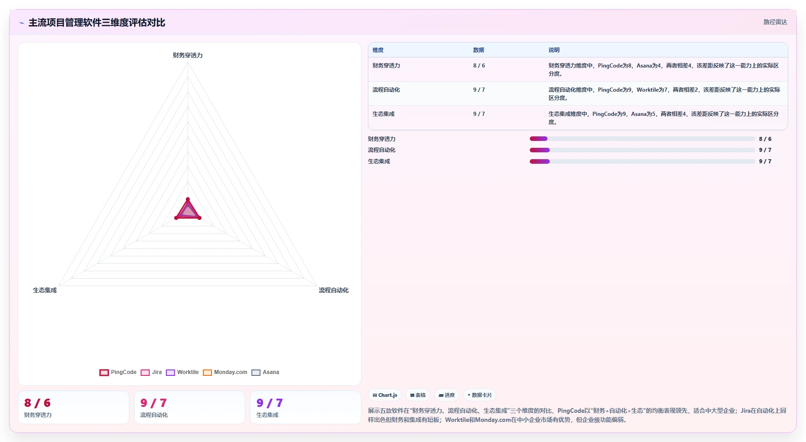
Task: Click the 8 / 6 value after the progress bar
Action: (x=765, y=139)
